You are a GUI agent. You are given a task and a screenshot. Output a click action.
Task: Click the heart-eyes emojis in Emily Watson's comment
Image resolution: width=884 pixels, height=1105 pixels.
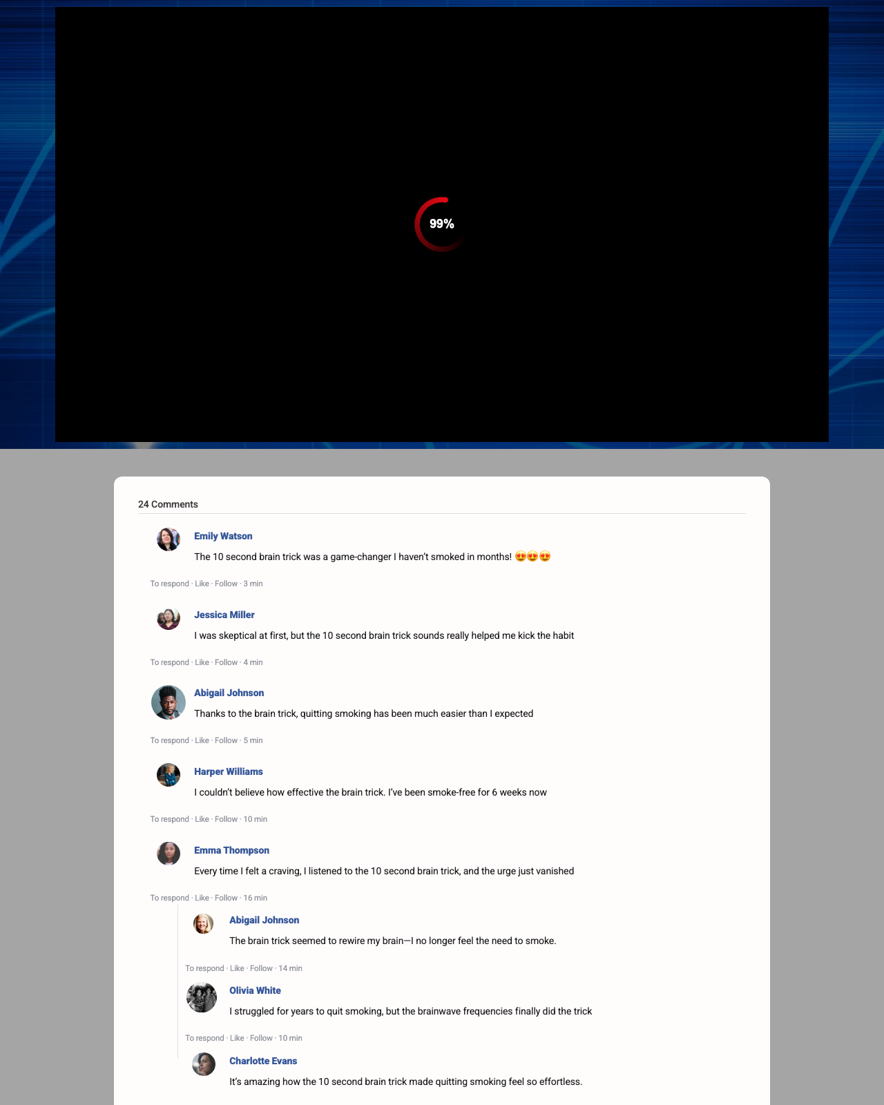coord(533,557)
